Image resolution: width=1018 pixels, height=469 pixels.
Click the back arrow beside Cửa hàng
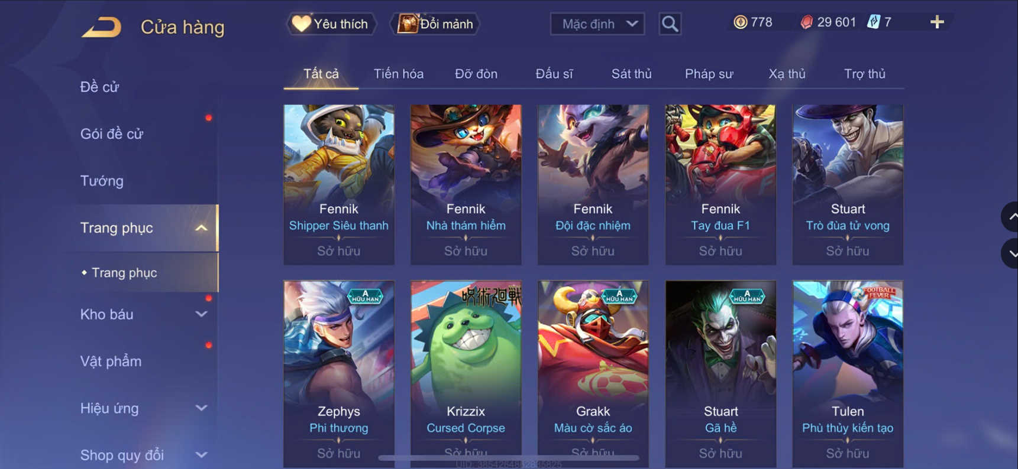pyautogui.click(x=102, y=27)
